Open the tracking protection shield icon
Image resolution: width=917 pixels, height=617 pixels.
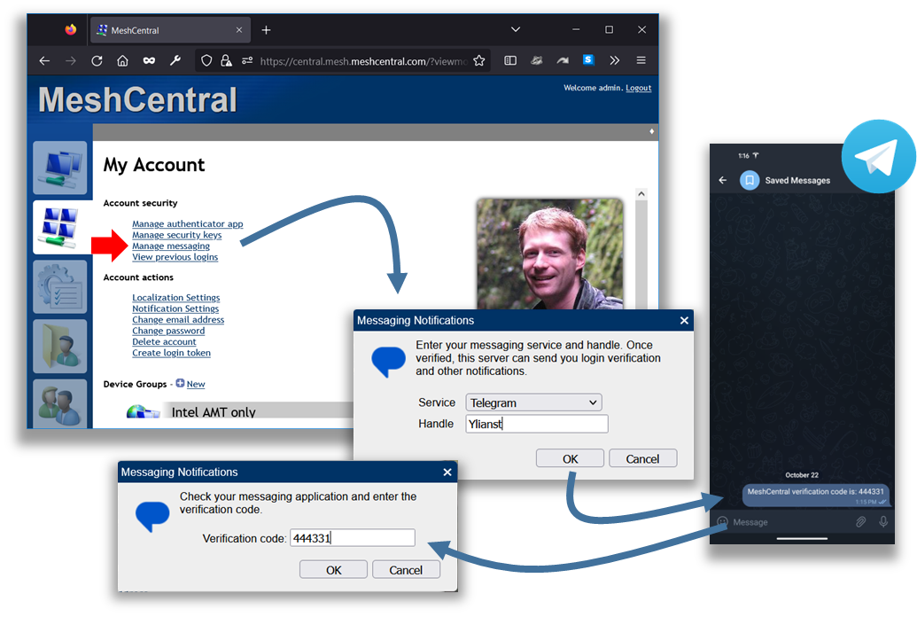(206, 60)
